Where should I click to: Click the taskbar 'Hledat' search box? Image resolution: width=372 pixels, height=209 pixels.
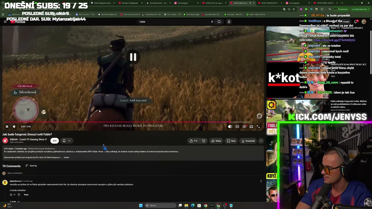point(161,206)
